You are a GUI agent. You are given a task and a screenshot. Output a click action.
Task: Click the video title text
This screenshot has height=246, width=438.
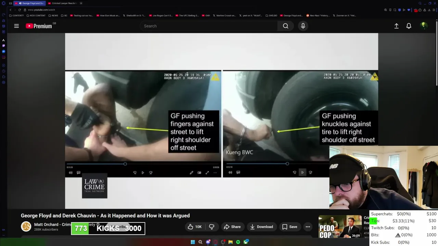pos(105,216)
